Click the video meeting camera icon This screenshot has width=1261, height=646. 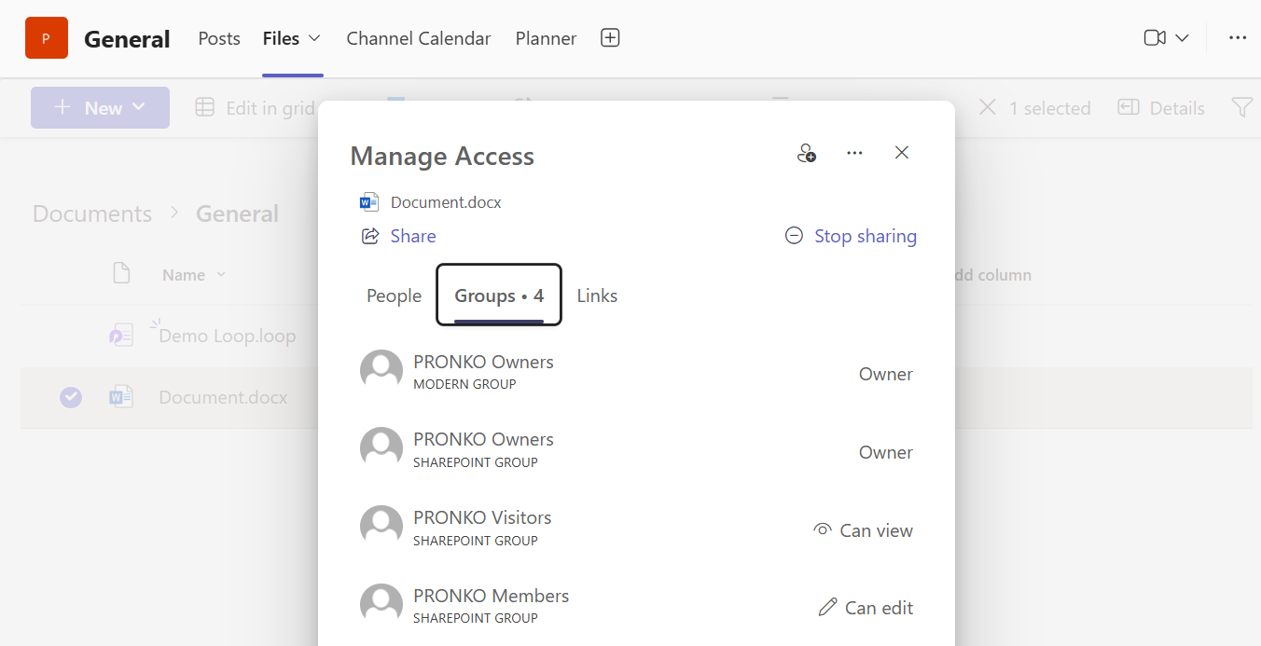coord(1155,38)
